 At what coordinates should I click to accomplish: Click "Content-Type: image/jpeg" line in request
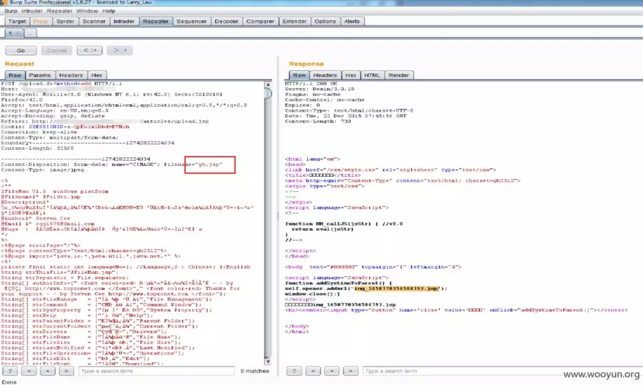point(43,170)
